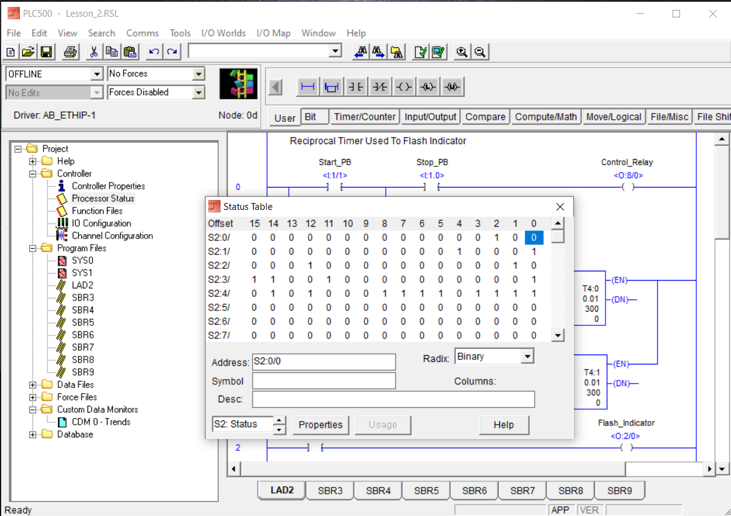Click the Copy toolbar icon
Image resolution: width=731 pixels, height=516 pixels.
click(x=112, y=52)
